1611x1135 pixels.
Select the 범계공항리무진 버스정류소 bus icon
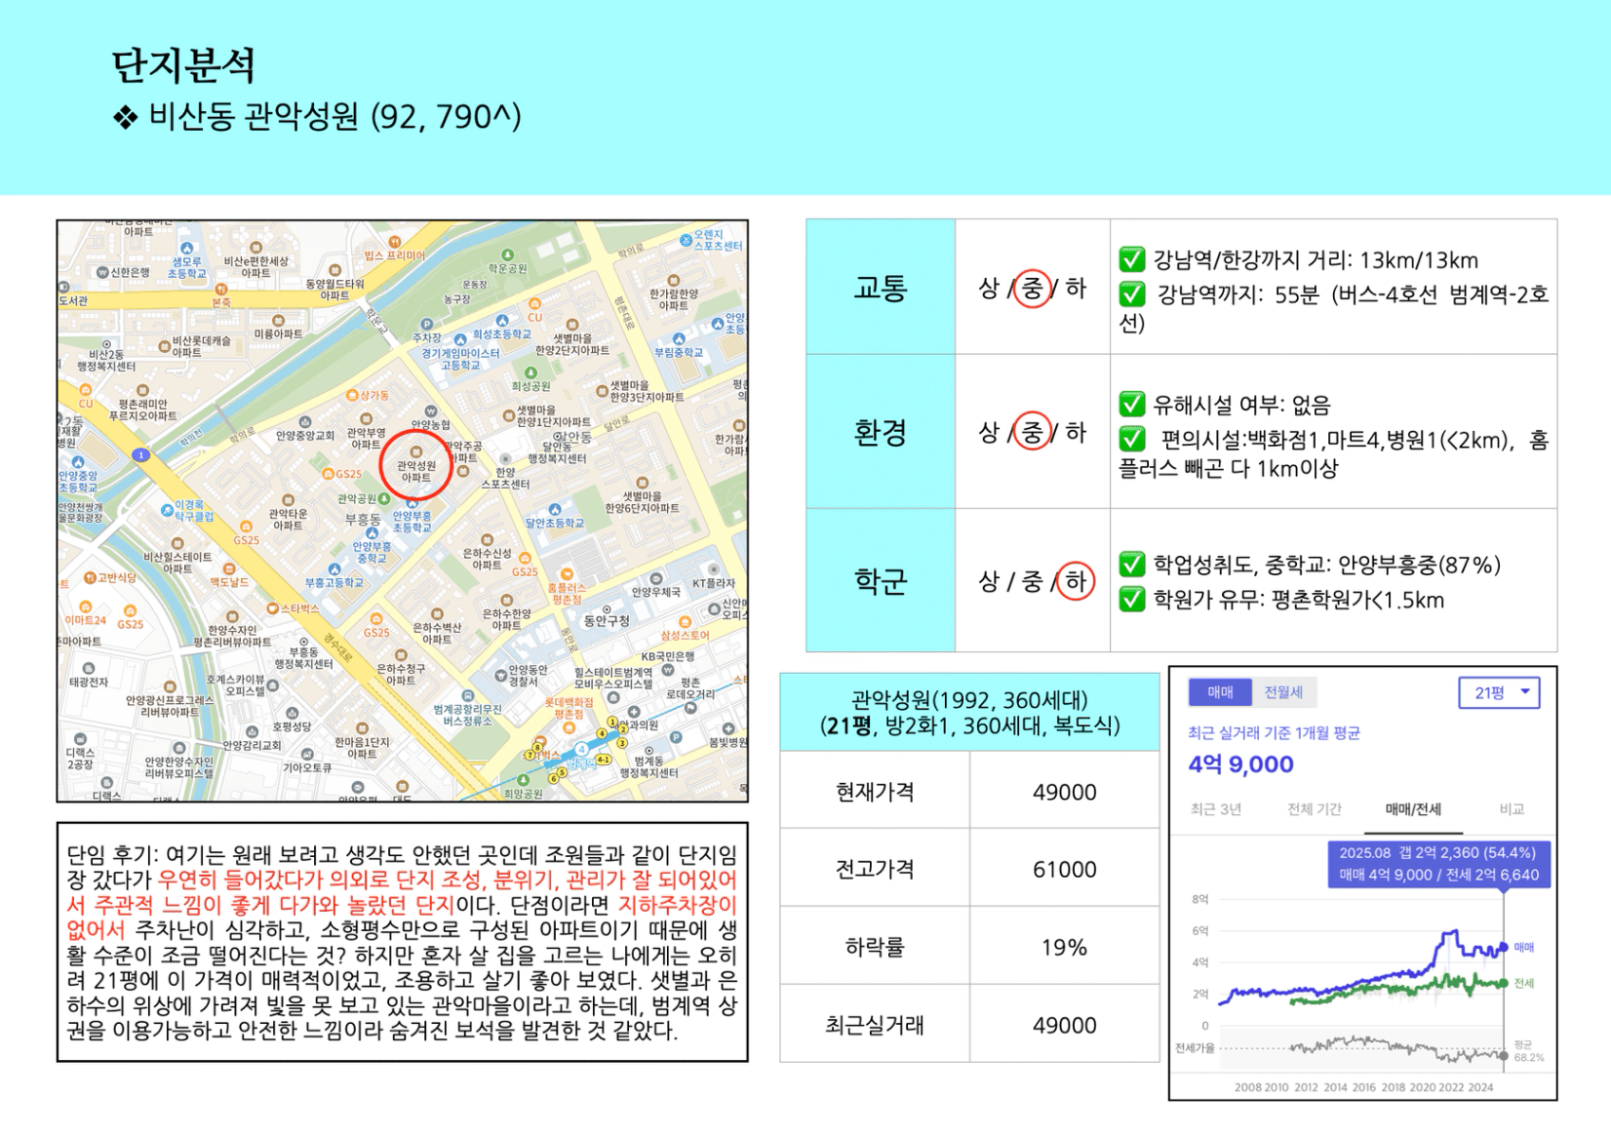coord(467,697)
